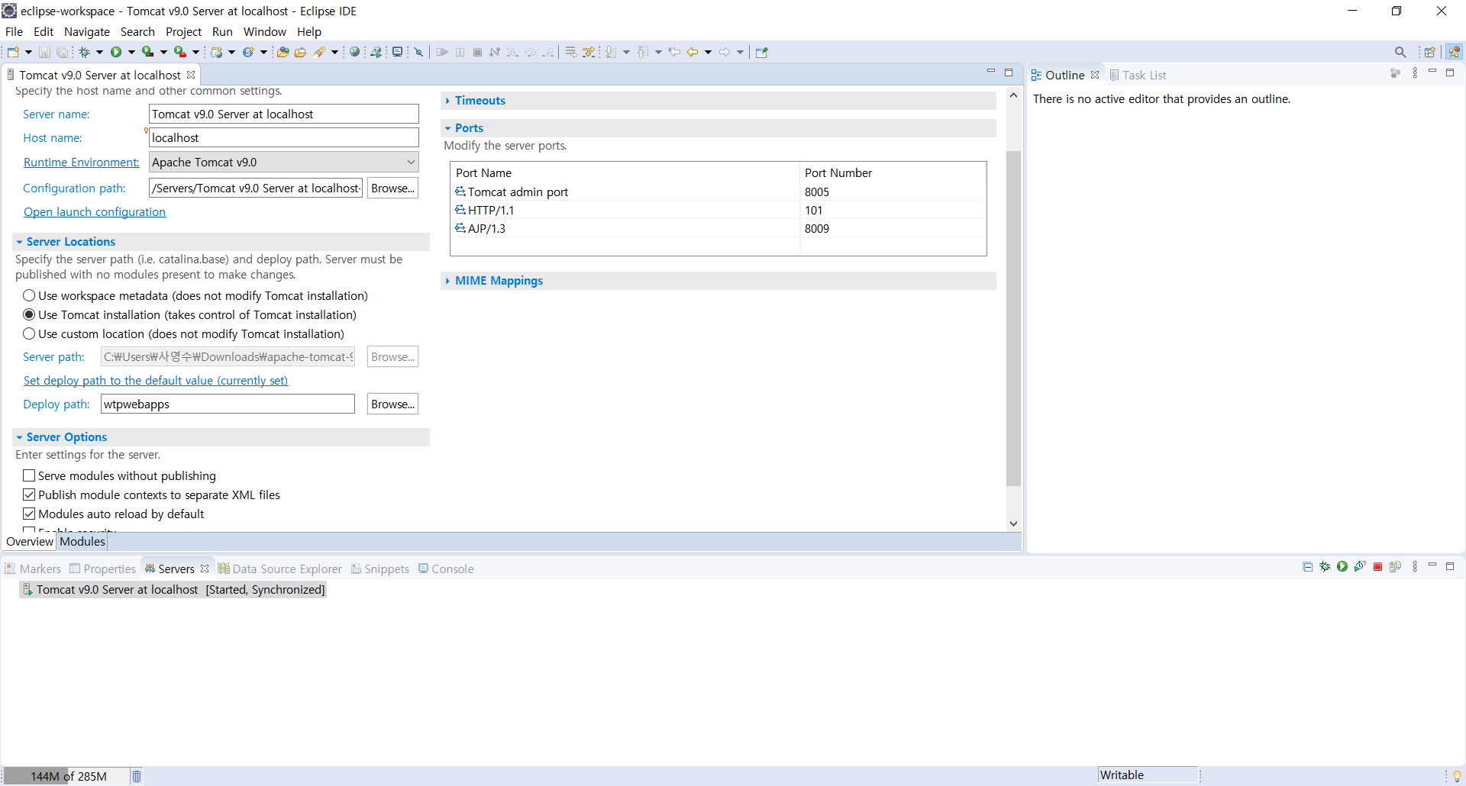Click the lightbulb tip icon in status bar

1457,775
